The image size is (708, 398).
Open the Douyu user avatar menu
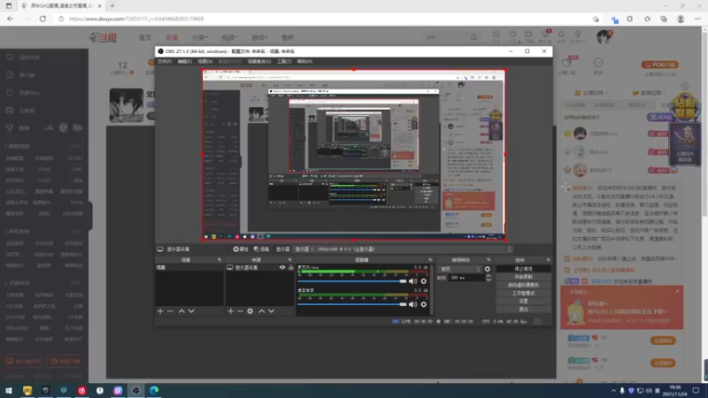[x=604, y=37]
